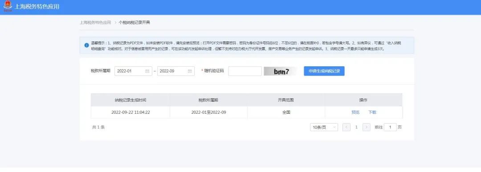481x172 pixels.
Task: Go to next page arrow
Action: (x=366, y=127)
